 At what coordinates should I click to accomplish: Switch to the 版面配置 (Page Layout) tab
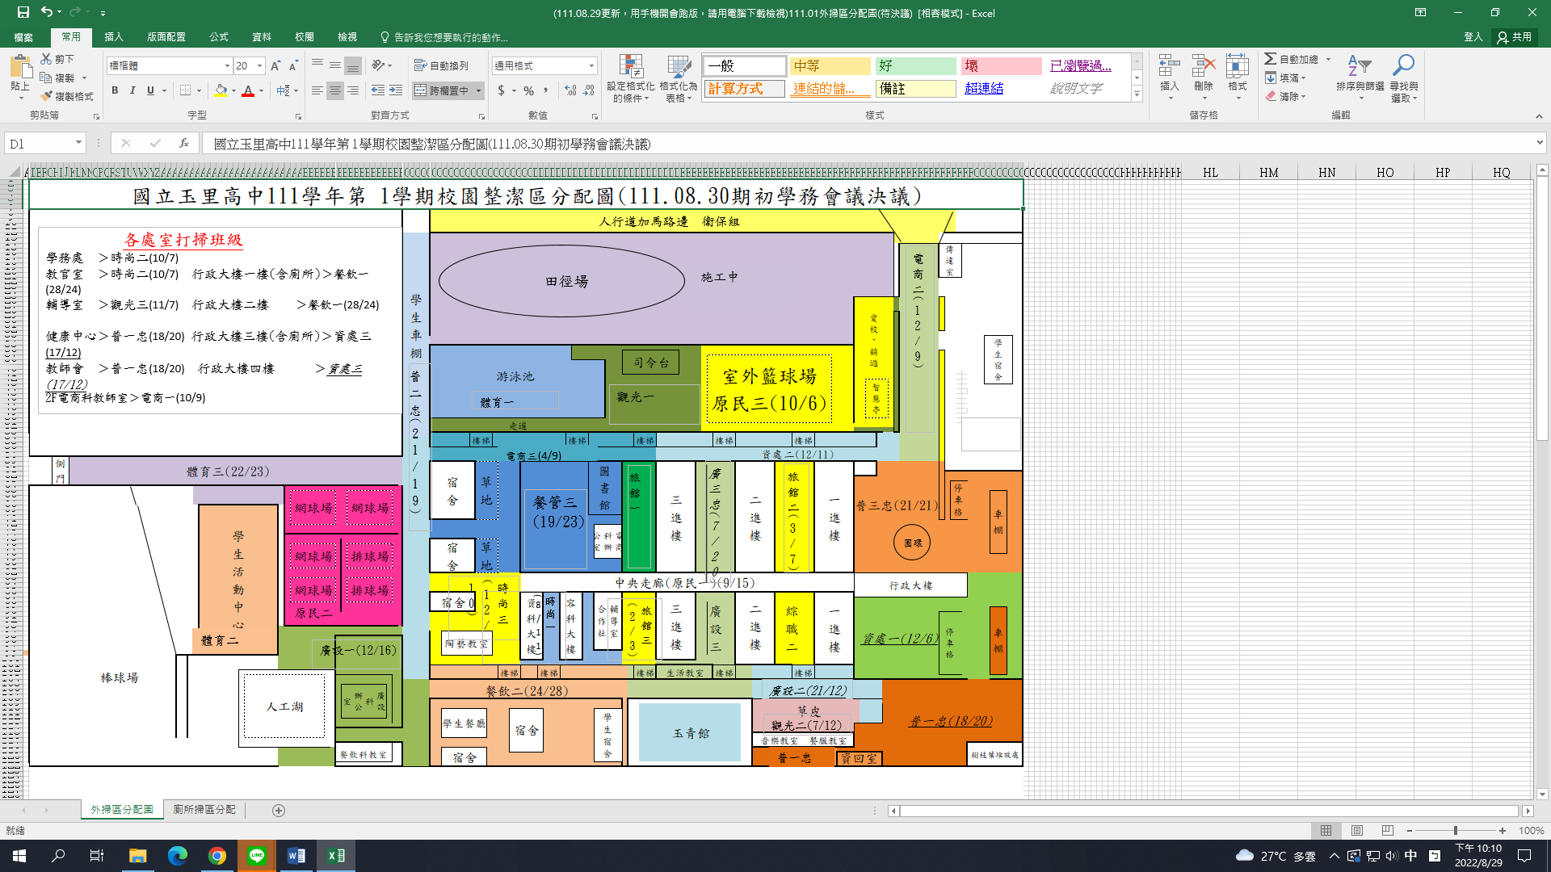[x=166, y=37]
